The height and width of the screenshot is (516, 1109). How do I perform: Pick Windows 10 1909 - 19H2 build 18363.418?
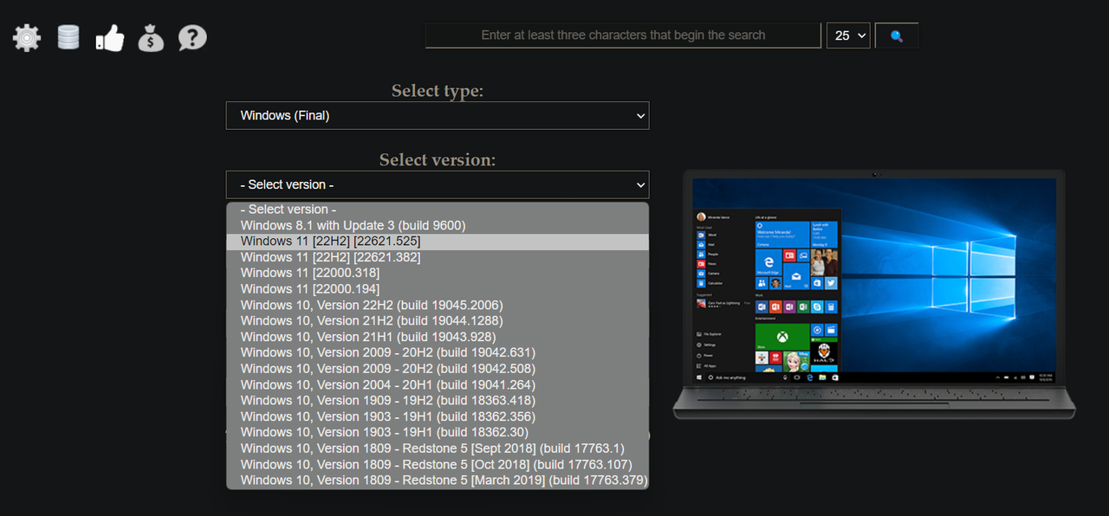pos(438,400)
